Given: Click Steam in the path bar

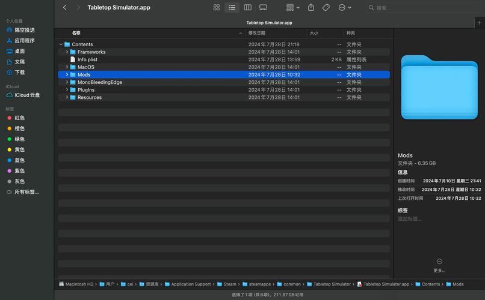Looking at the screenshot, I should coord(227,284).
